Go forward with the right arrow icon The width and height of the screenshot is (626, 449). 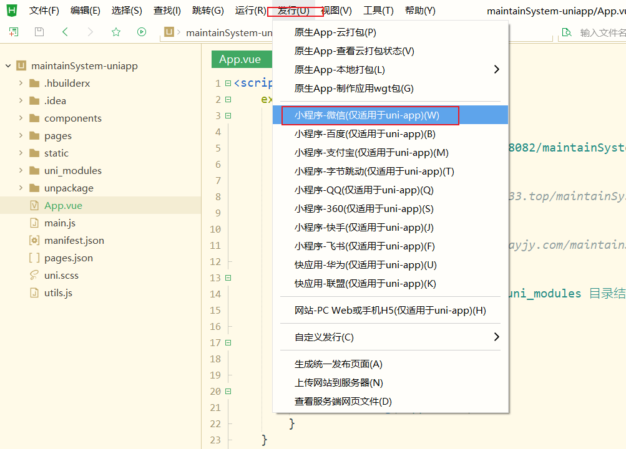(x=90, y=32)
